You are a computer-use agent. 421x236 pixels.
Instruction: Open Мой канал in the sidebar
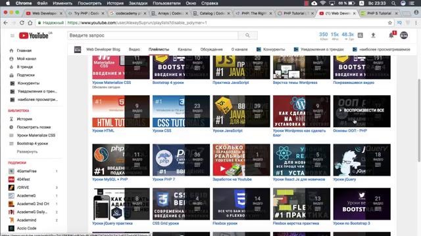click(x=26, y=58)
